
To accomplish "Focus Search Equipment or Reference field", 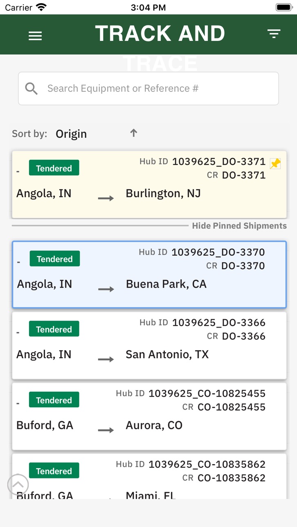I will click(x=148, y=89).
